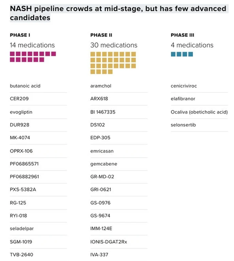
Task: Click the teal Phase III squares block
Action: coord(182,54)
